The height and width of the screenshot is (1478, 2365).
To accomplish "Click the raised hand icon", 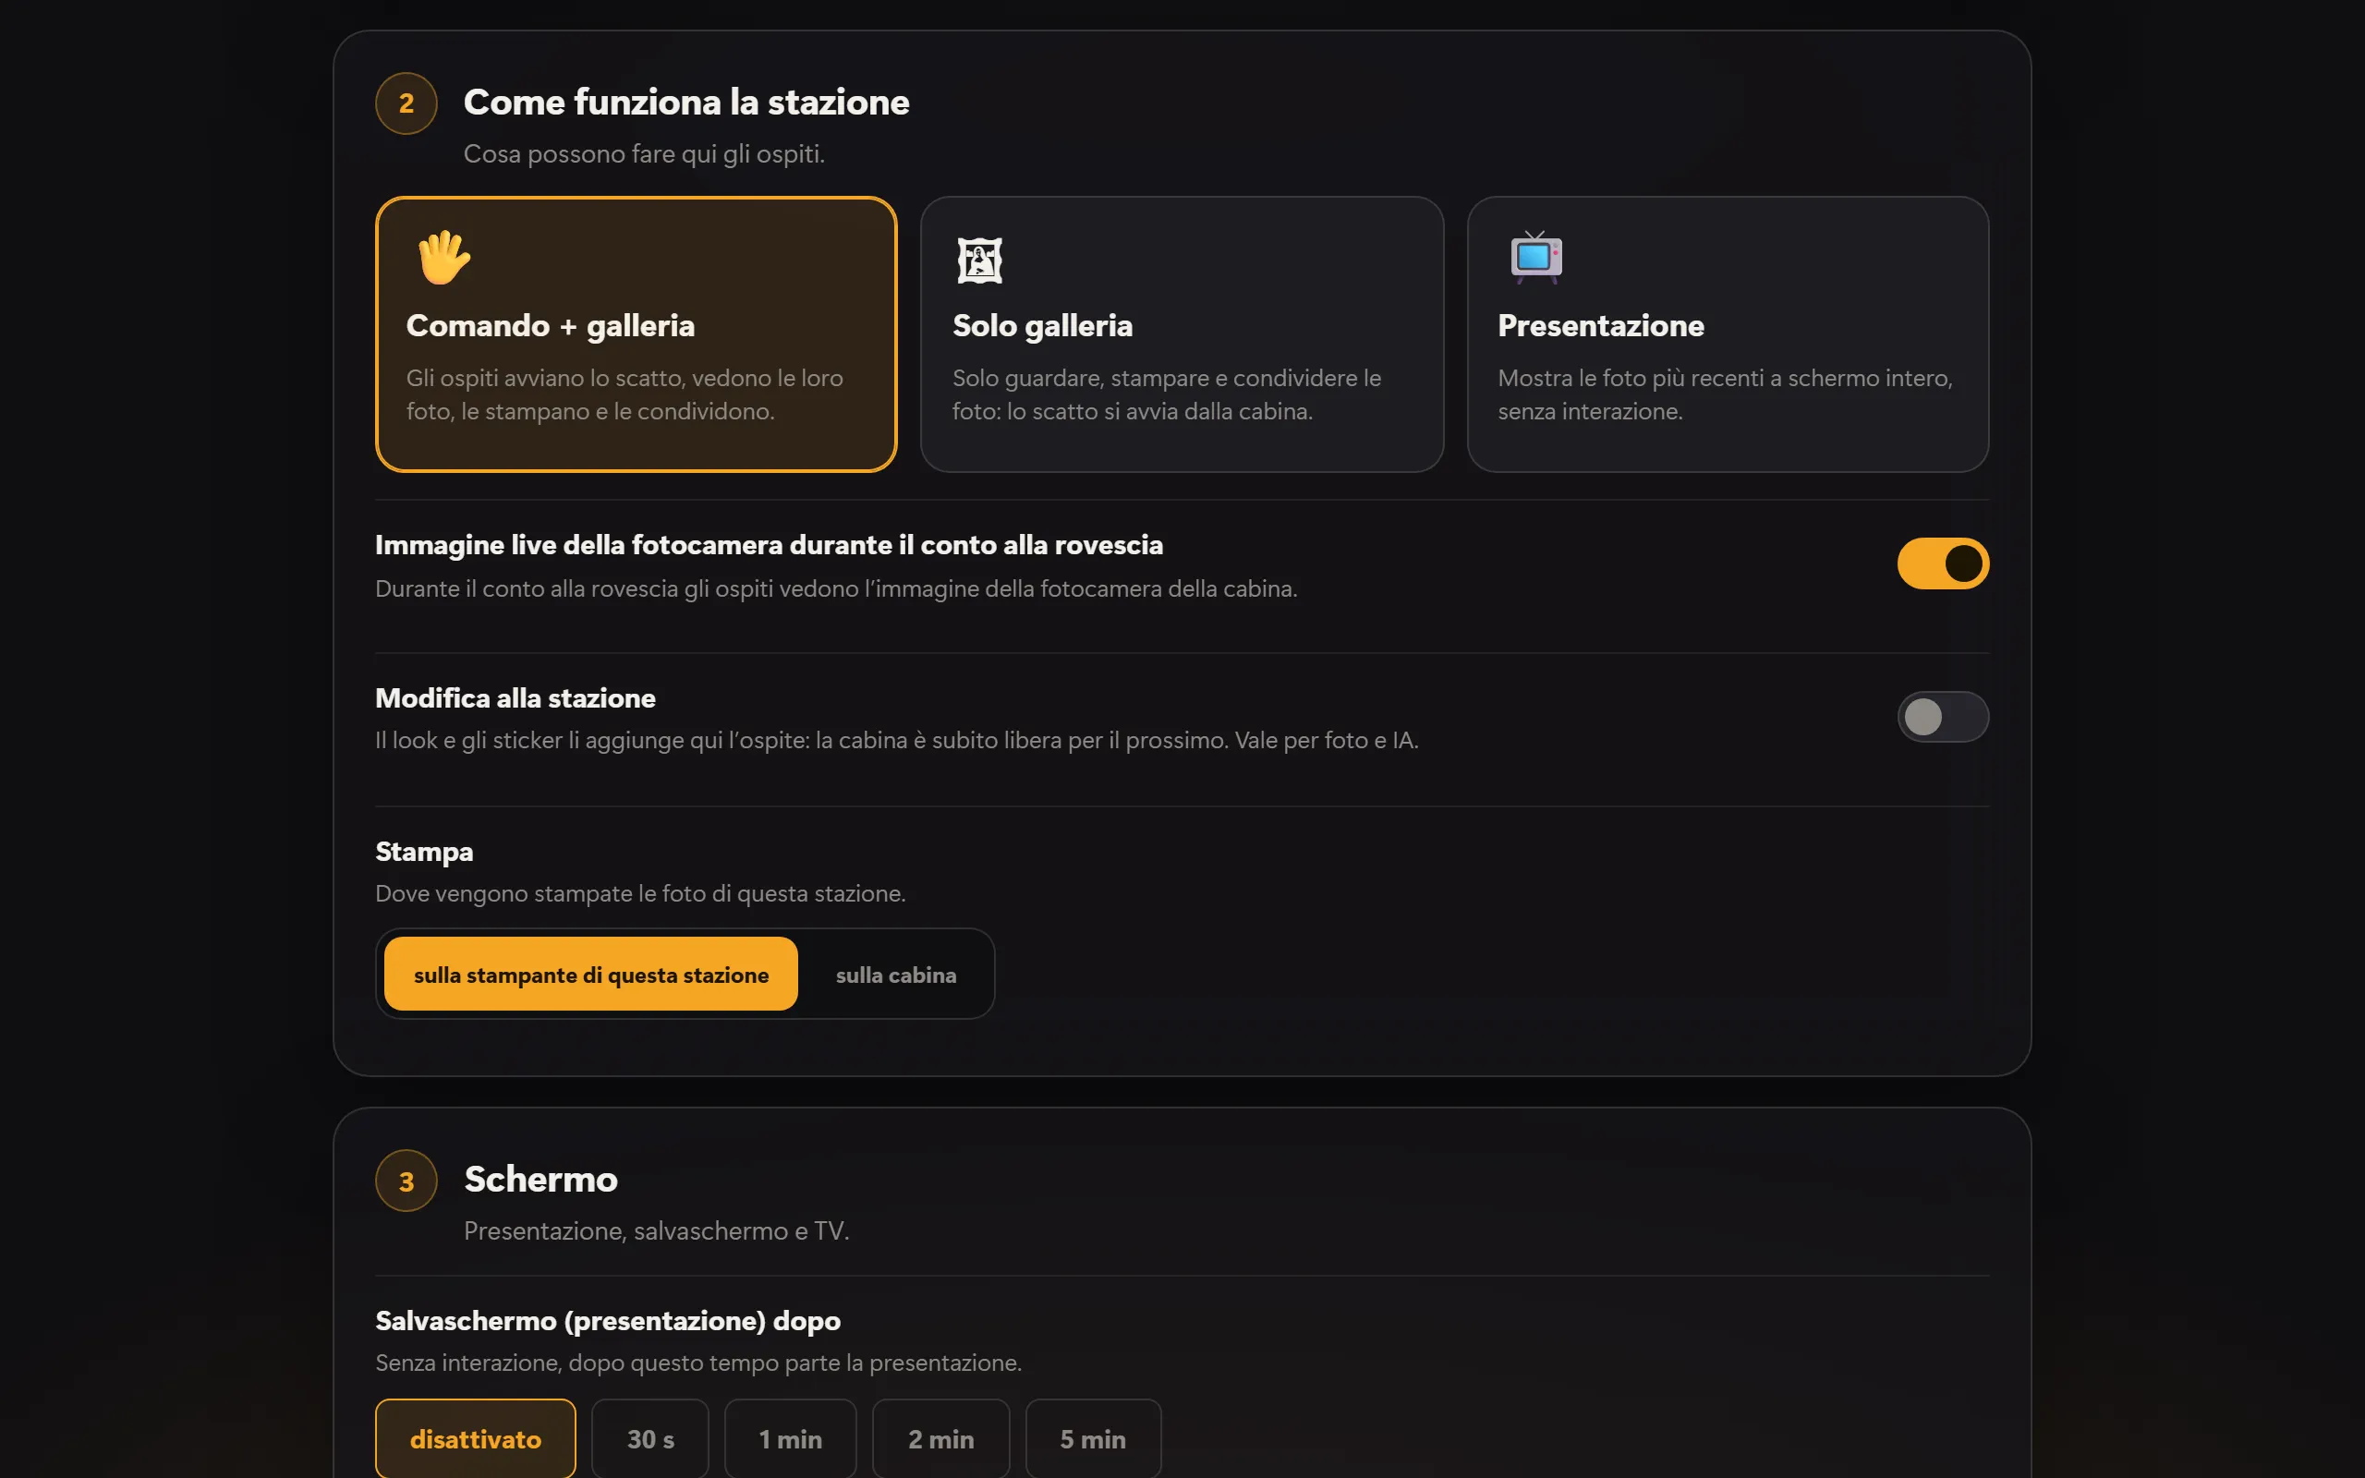I will 443,258.
